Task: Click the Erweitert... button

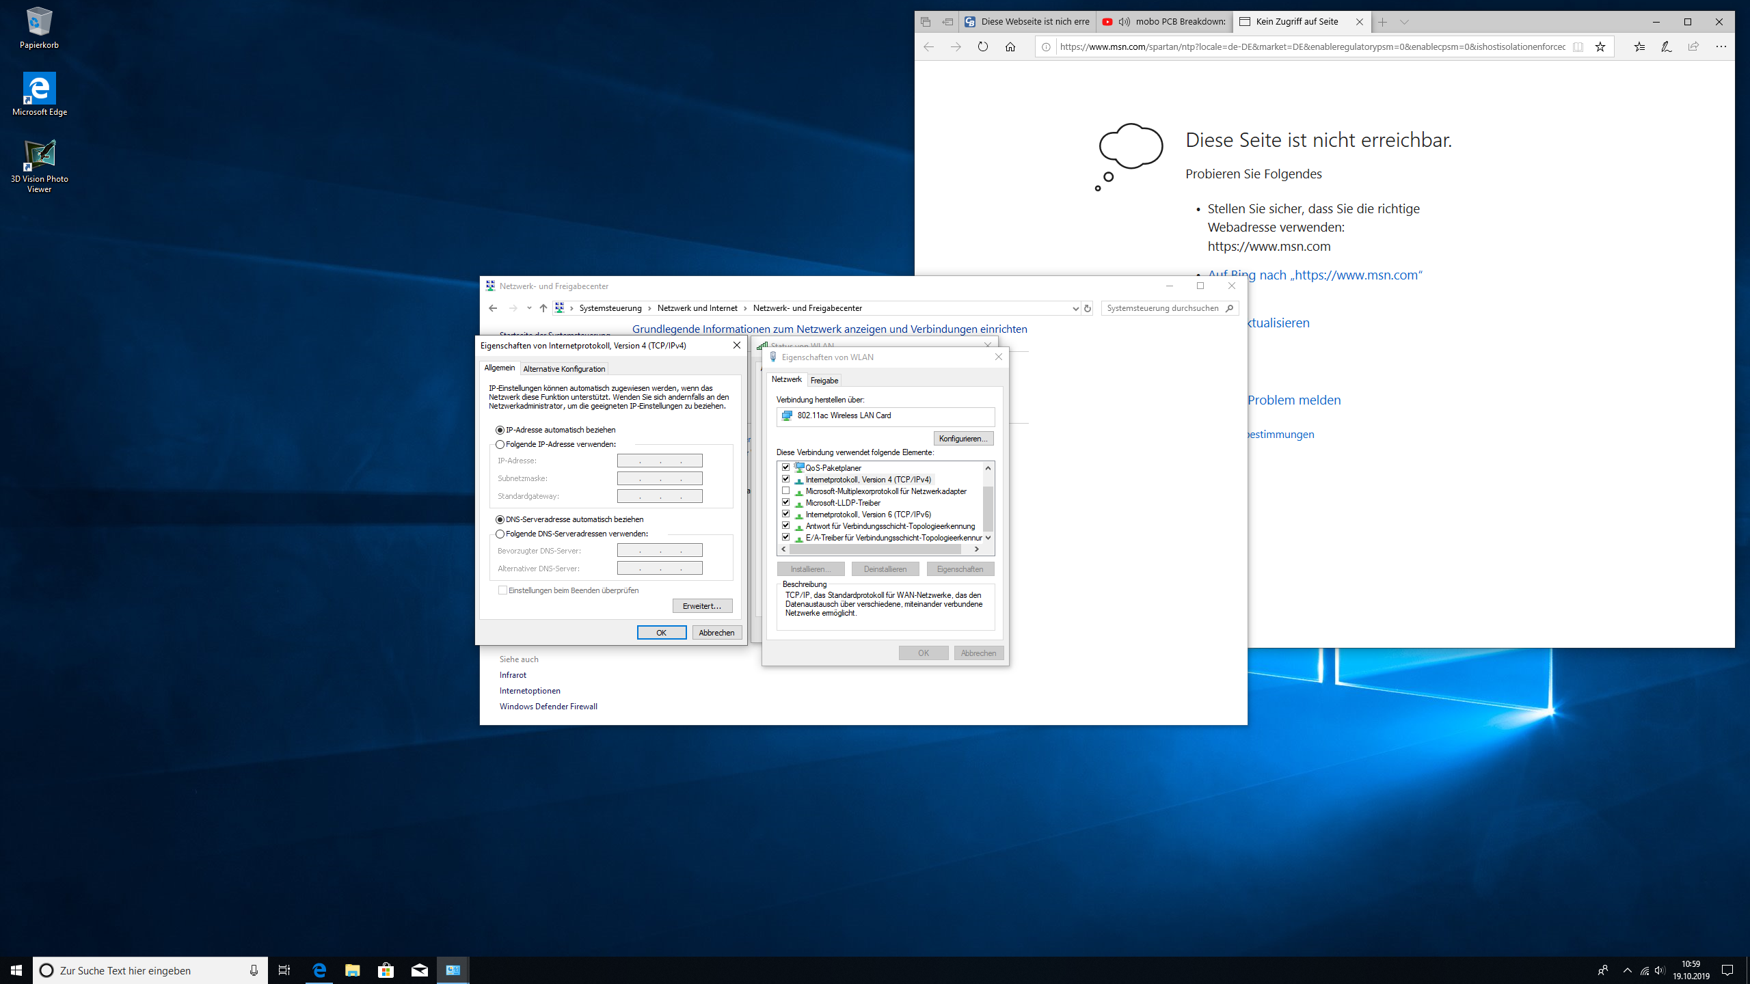Action: coord(702,606)
